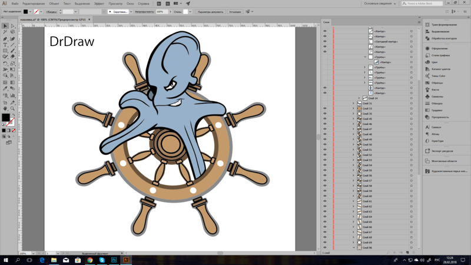Viewport: 471px width, 265px height.
Task: Select the Lasso tool
Action: [12, 32]
